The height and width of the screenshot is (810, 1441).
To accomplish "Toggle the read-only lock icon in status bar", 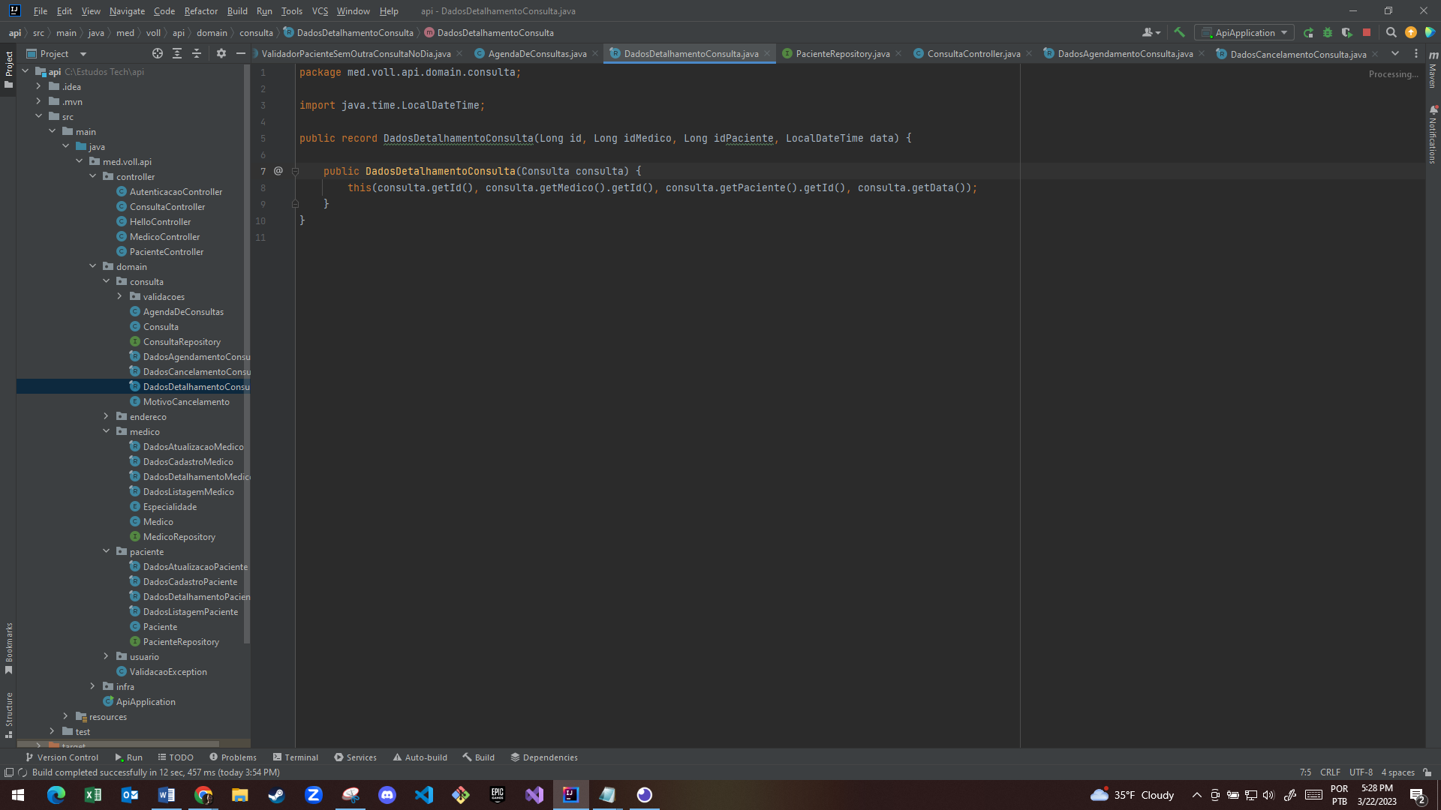I will (x=1427, y=772).
